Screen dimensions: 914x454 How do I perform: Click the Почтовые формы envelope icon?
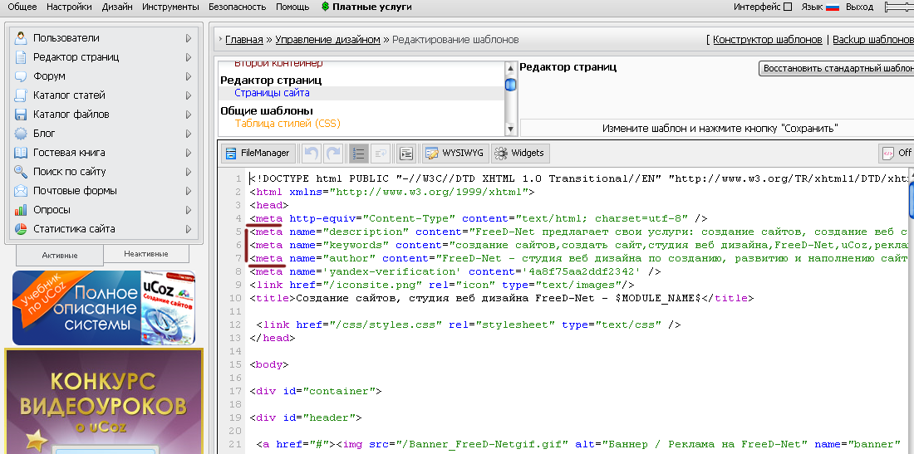coord(21,191)
